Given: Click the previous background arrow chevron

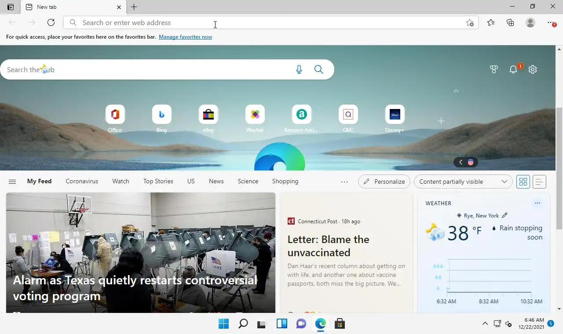Looking at the screenshot, I should 461,162.
